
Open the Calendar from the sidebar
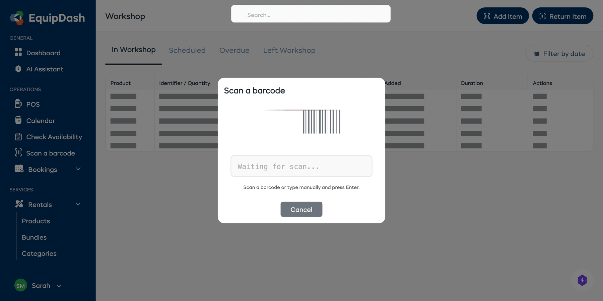(x=40, y=120)
